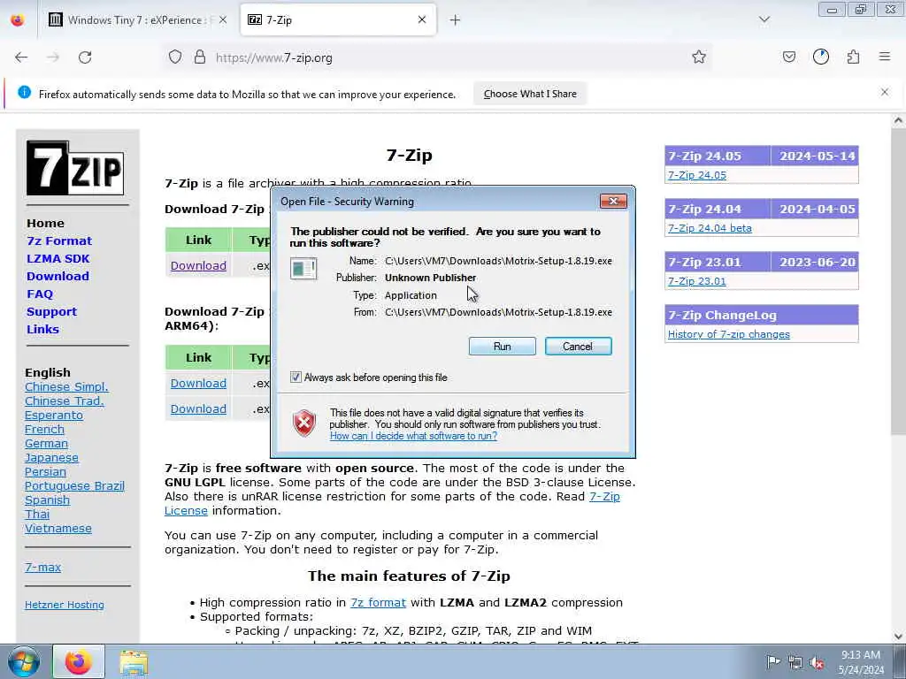Open the Download sidebar link

58,276
